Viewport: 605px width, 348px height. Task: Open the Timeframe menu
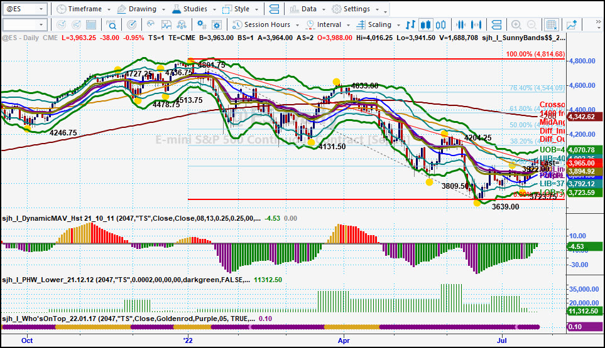pyautogui.click(x=85, y=9)
